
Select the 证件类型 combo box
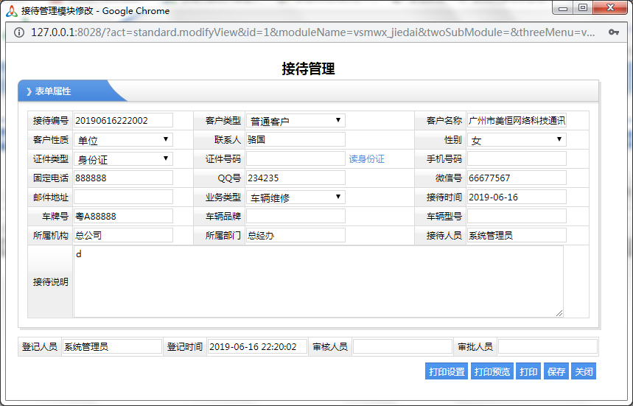point(123,159)
